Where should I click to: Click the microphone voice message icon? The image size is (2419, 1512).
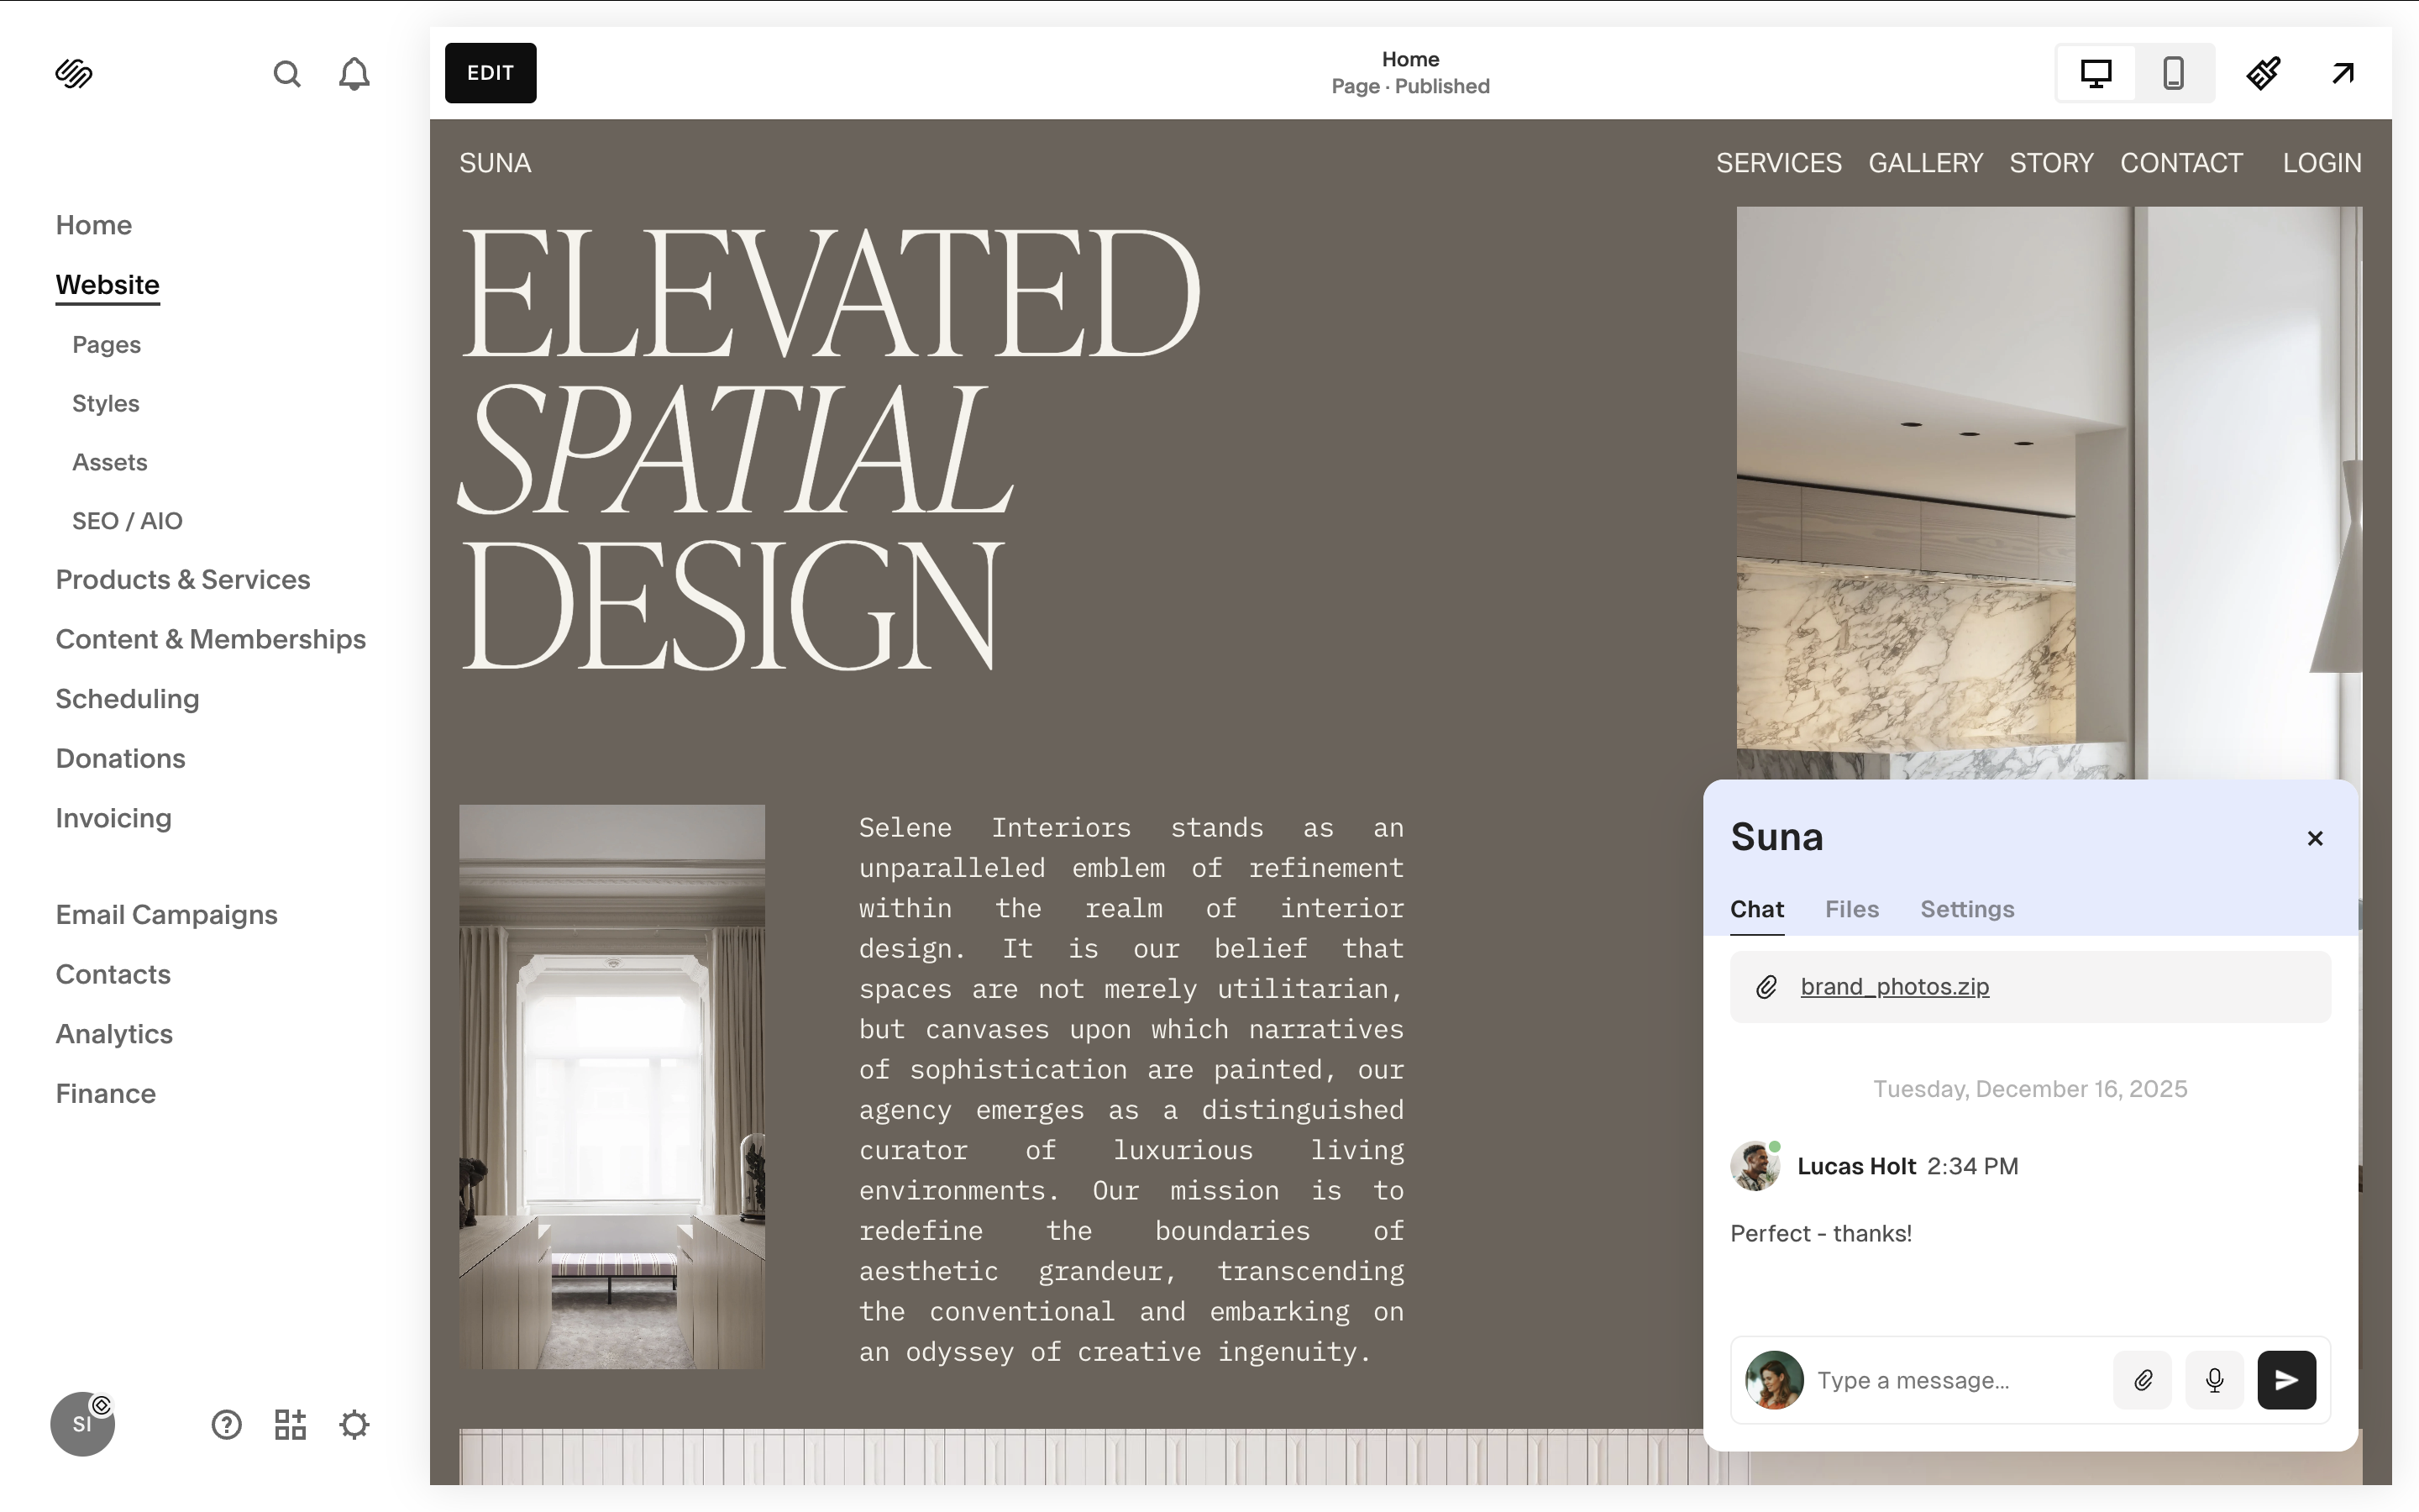tap(2214, 1380)
